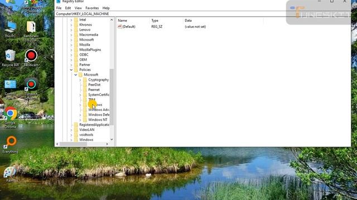Click the tree horizontal scroll-left arrow
Image resolution: width=357 pixels, height=200 pixels.
[x=57, y=144]
